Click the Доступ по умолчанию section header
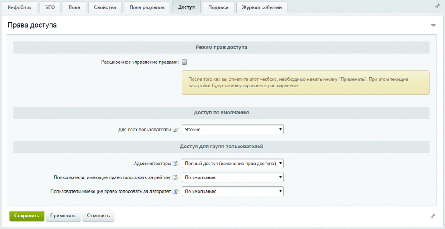The height and width of the screenshot is (229, 445). pyautogui.click(x=221, y=112)
